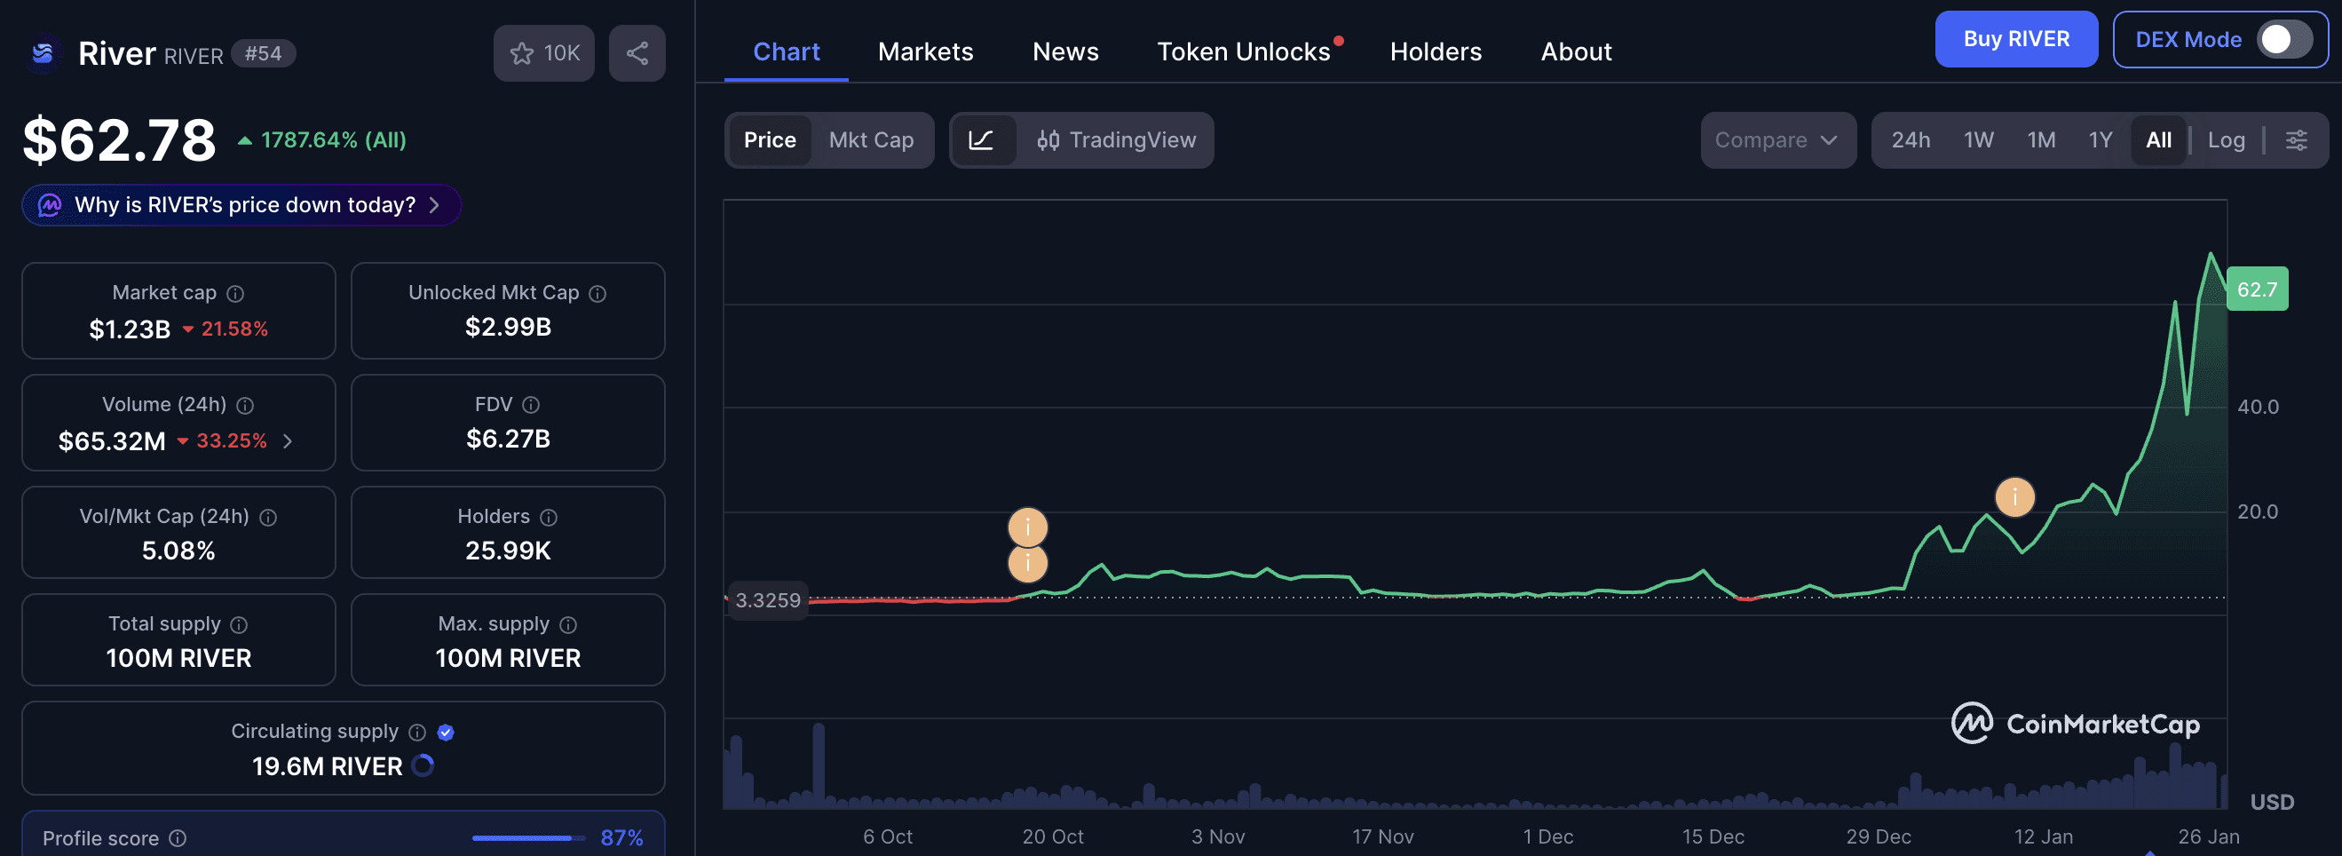The image size is (2342, 856).
Task: Click the Buy RIVER button
Action: [x=2016, y=38]
